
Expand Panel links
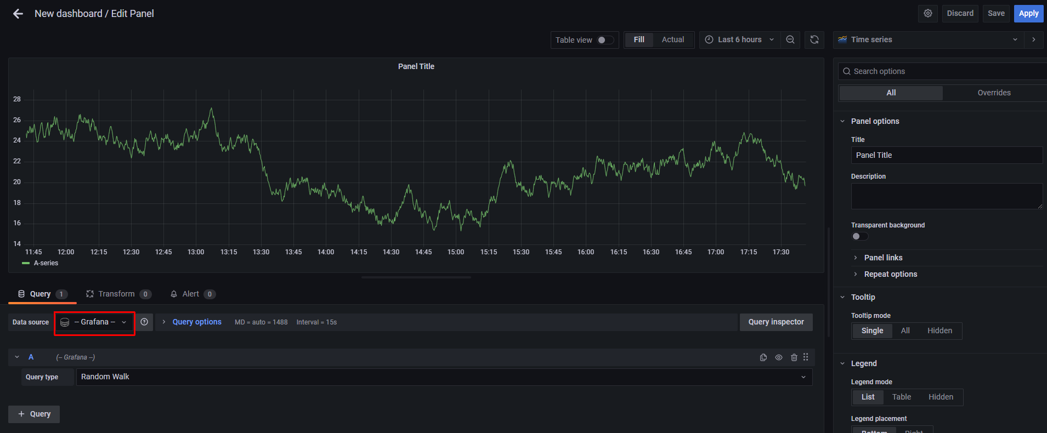884,258
